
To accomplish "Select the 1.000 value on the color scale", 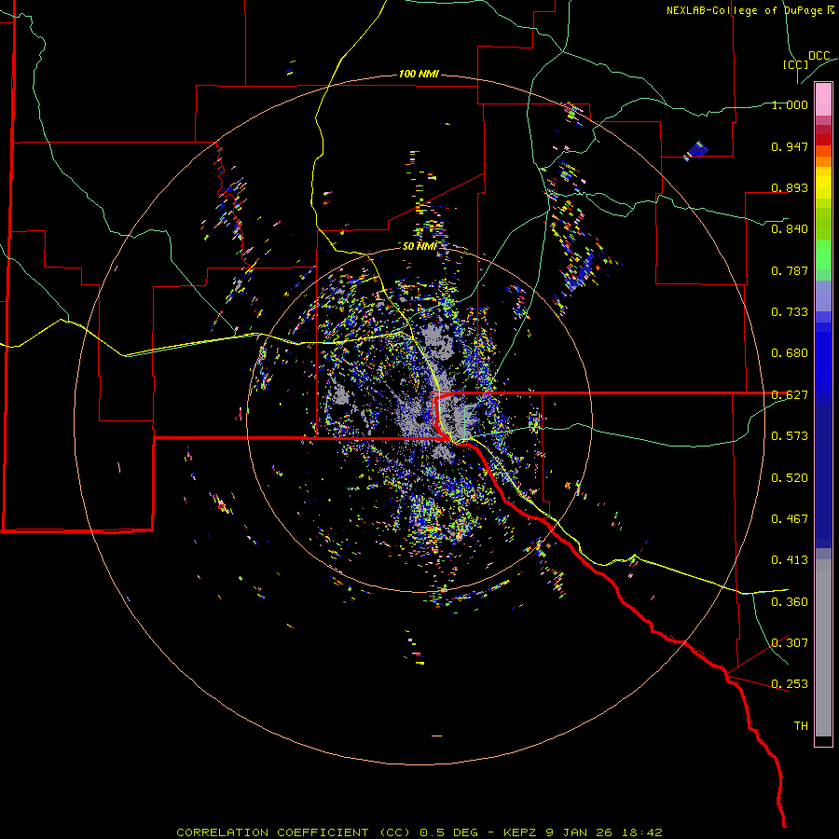I will coord(790,104).
